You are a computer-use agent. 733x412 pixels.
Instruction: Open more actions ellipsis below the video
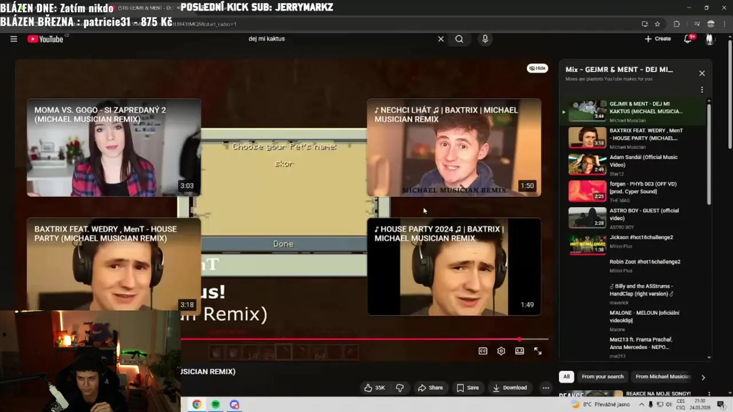[x=546, y=387]
